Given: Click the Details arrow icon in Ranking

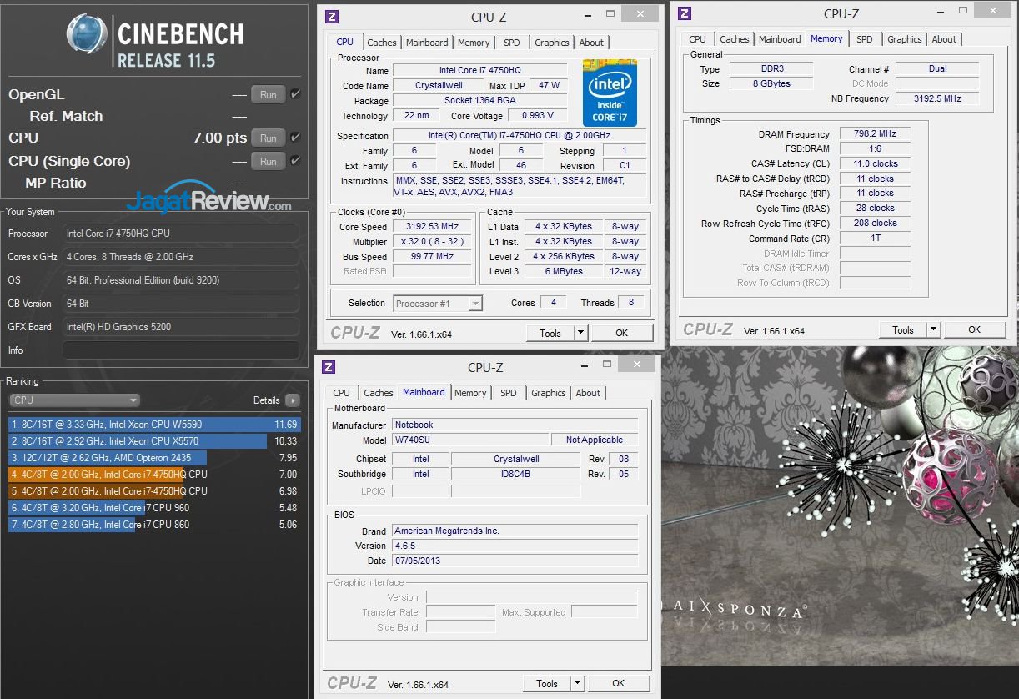Looking at the screenshot, I should (292, 400).
